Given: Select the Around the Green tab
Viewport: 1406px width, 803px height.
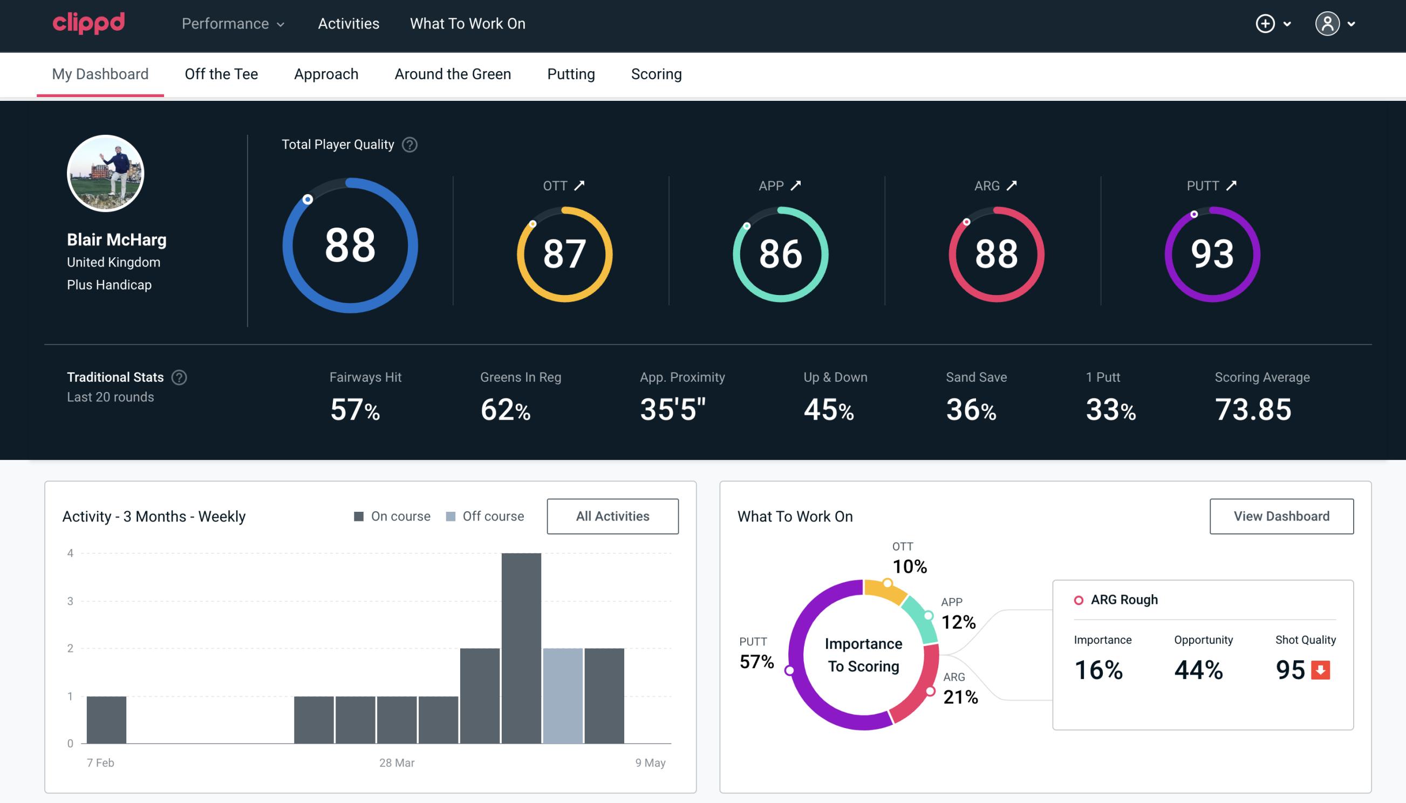Looking at the screenshot, I should [452, 73].
